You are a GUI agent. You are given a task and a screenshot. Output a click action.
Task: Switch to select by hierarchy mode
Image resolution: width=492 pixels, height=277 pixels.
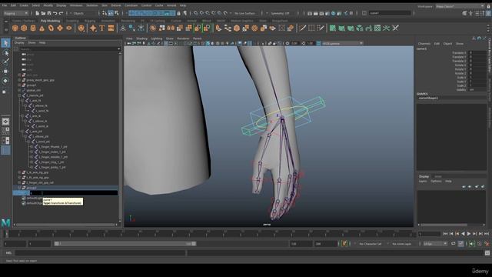point(105,13)
